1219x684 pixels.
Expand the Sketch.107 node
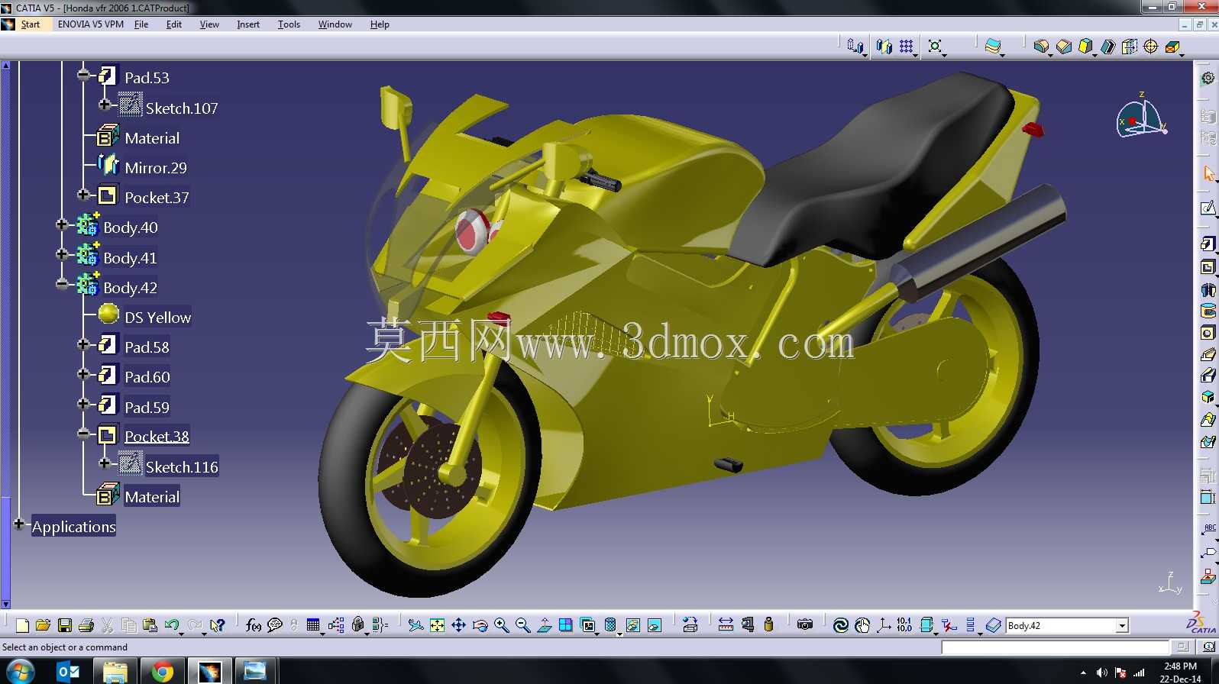tap(105, 104)
